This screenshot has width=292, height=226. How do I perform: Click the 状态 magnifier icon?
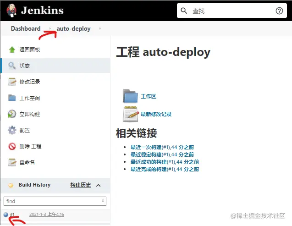tap(12, 66)
